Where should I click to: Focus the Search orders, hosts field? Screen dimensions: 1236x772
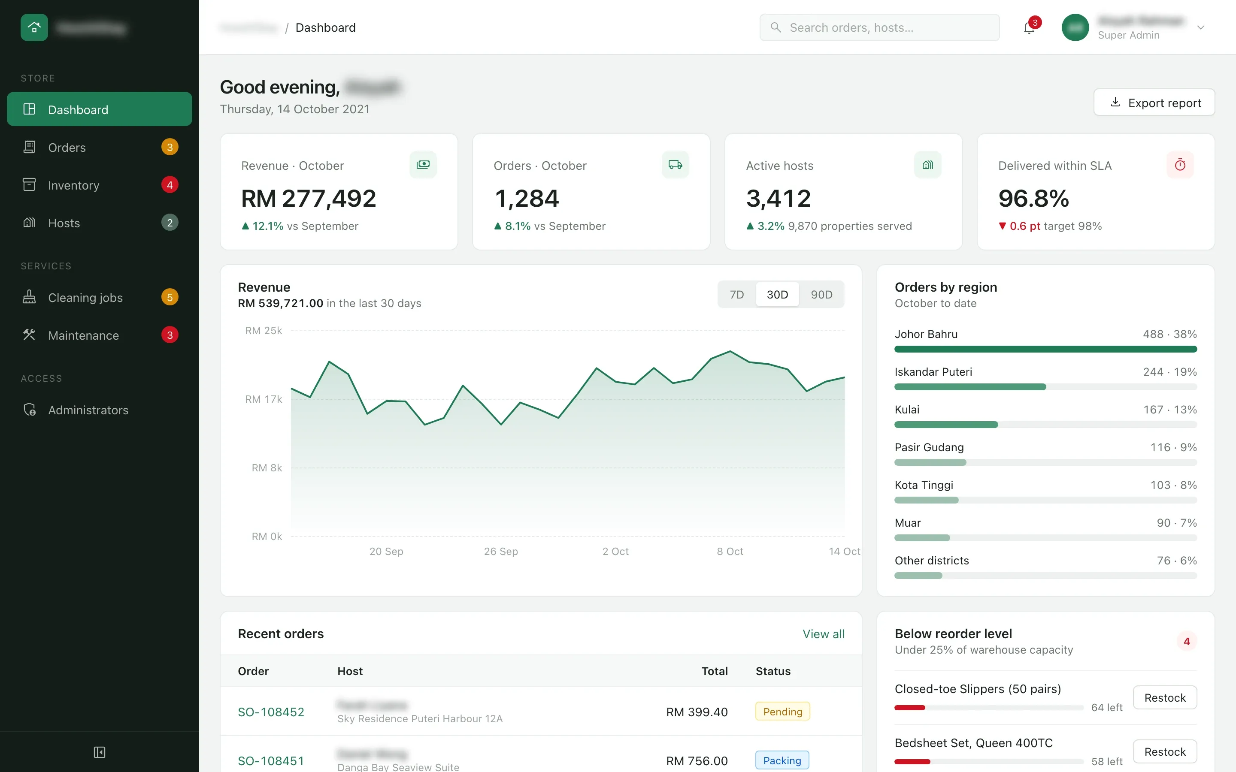[x=879, y=27]
